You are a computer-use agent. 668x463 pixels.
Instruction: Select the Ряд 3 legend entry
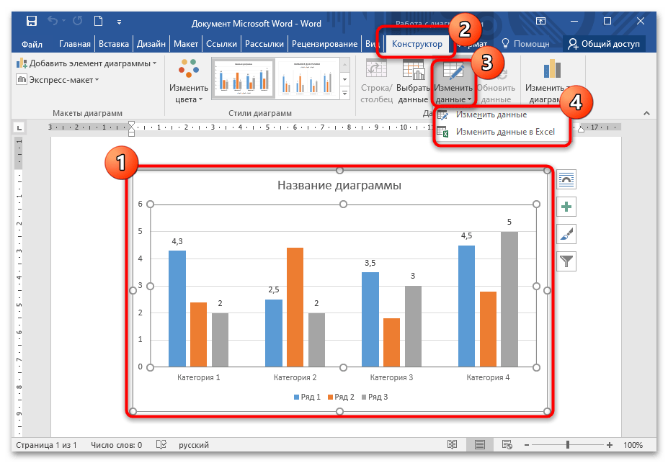pos(375,397)
